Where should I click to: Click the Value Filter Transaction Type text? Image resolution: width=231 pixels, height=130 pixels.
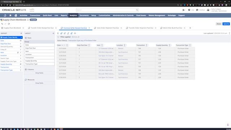point(82,40)
